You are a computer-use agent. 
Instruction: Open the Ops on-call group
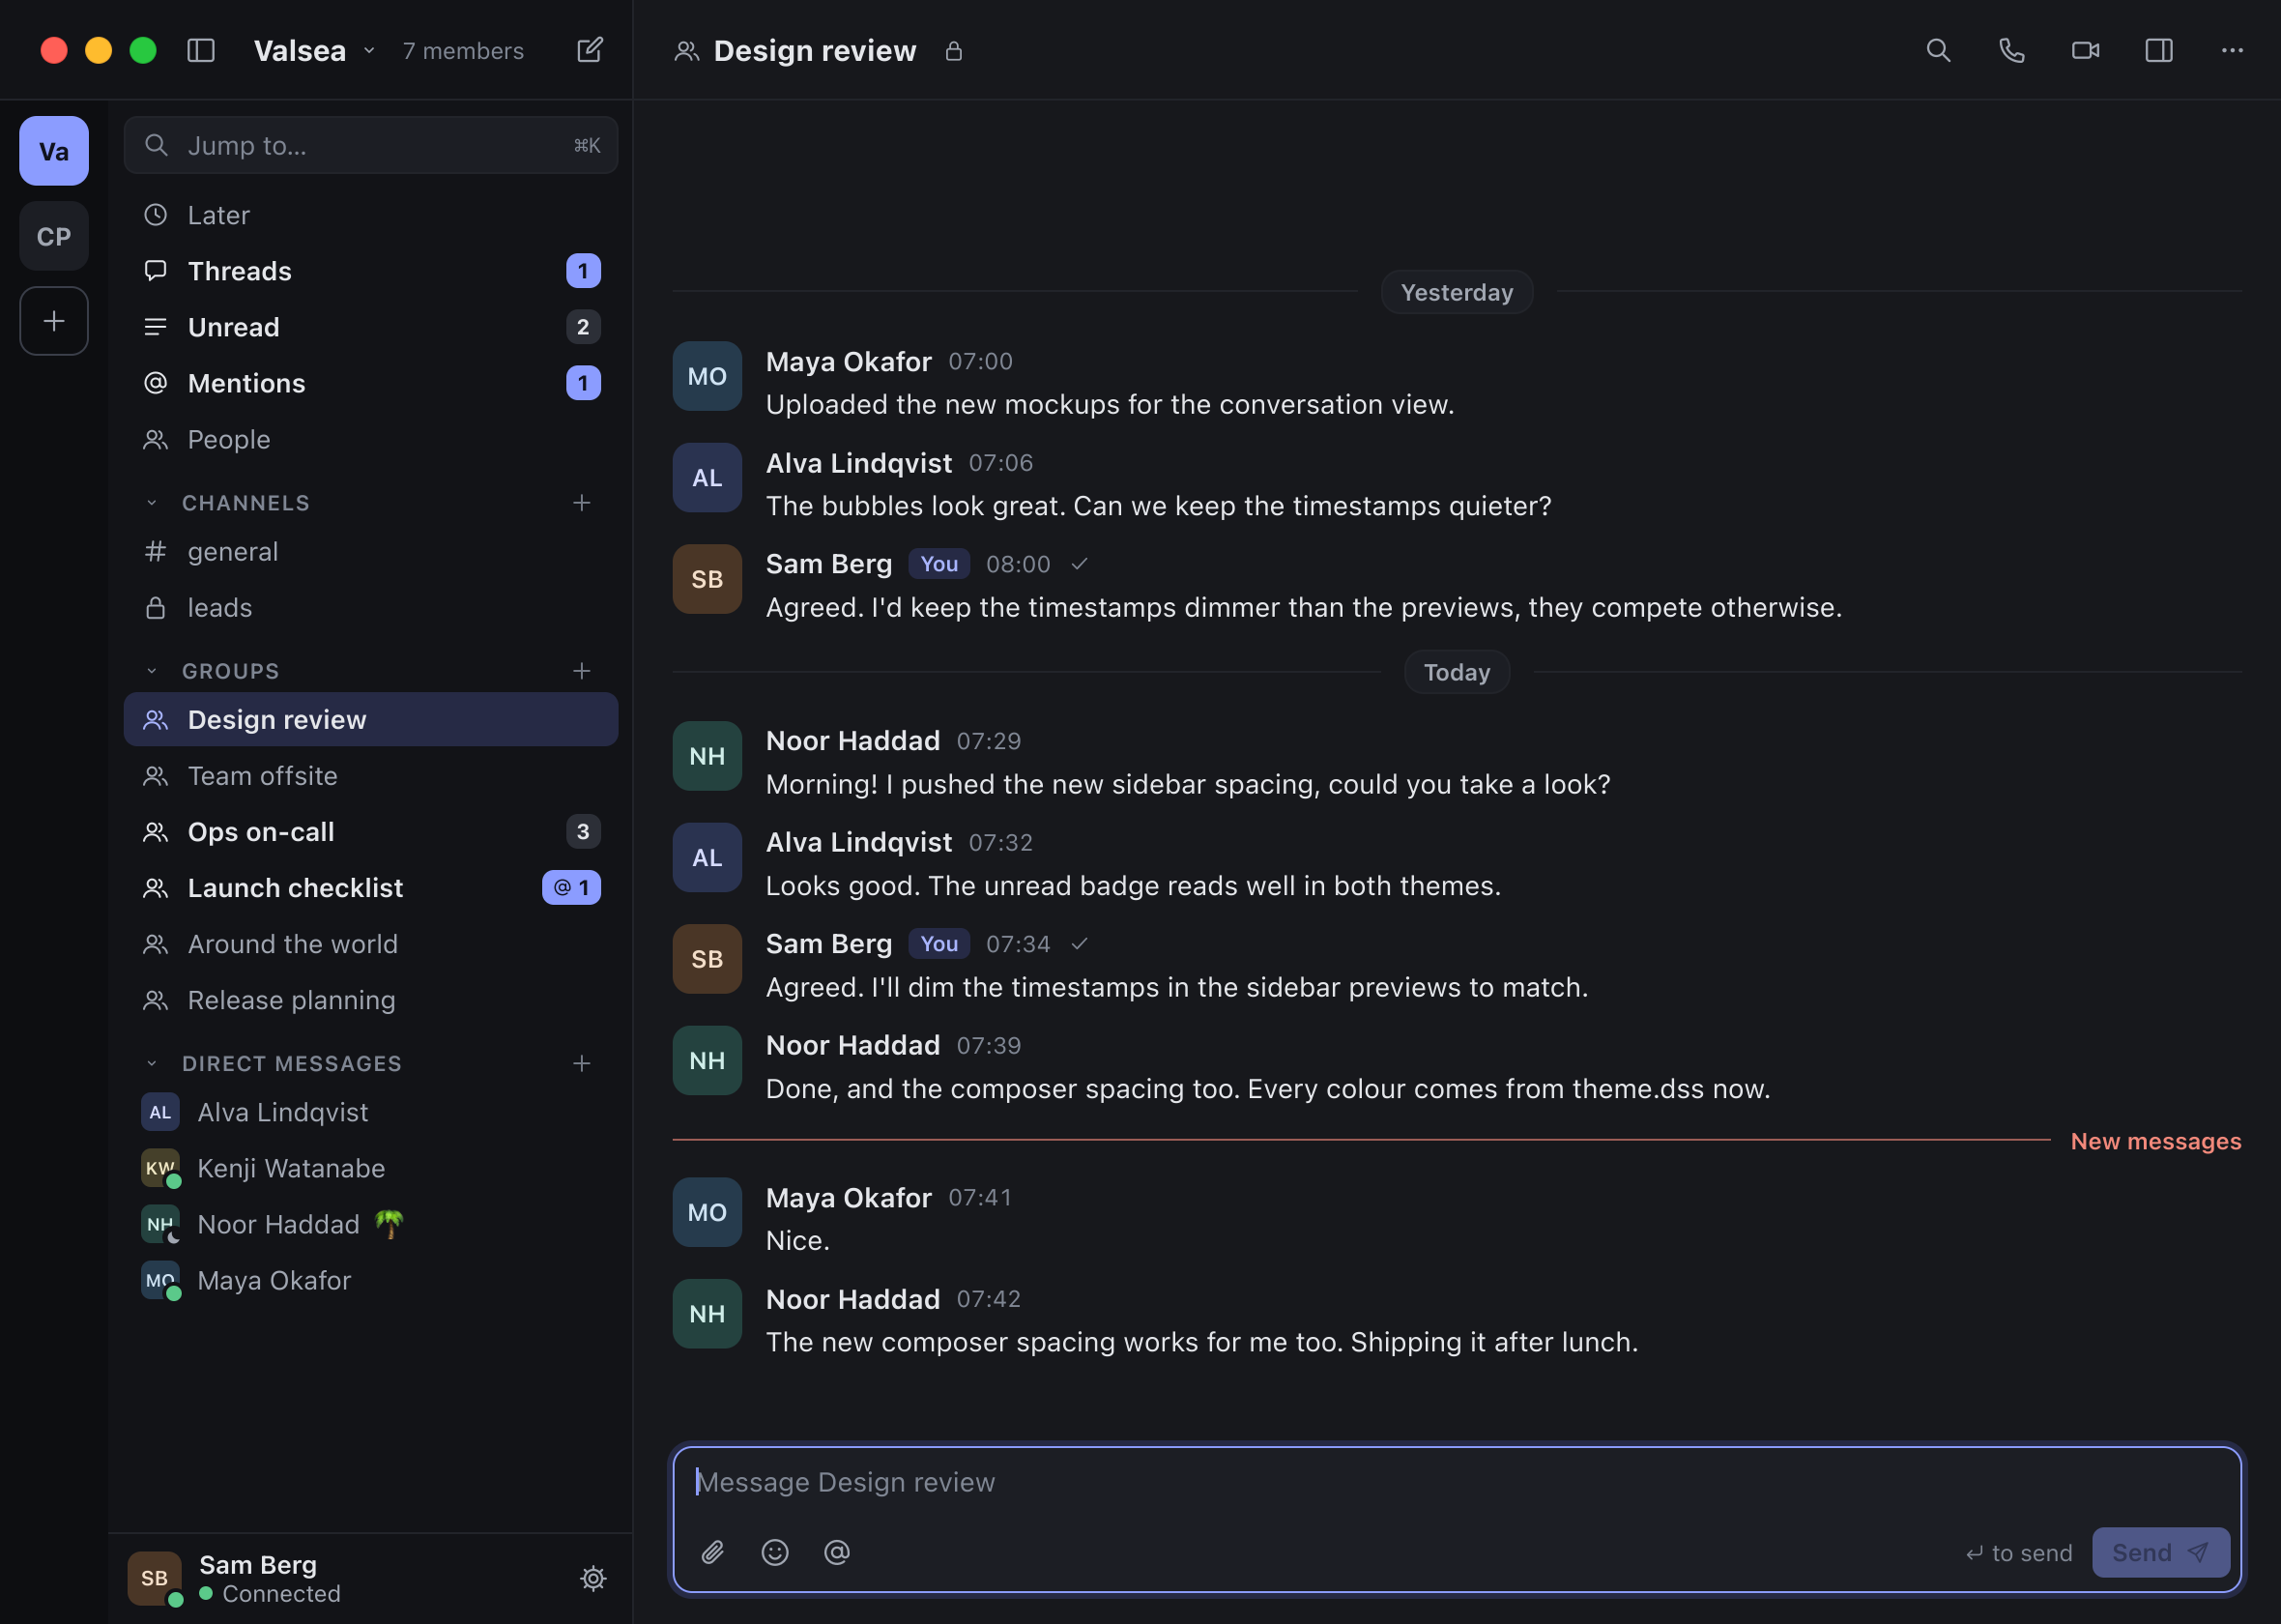click(371, 832)
